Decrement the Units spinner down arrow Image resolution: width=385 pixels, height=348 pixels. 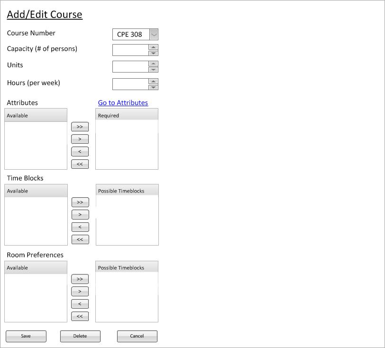tap(153, 70)
